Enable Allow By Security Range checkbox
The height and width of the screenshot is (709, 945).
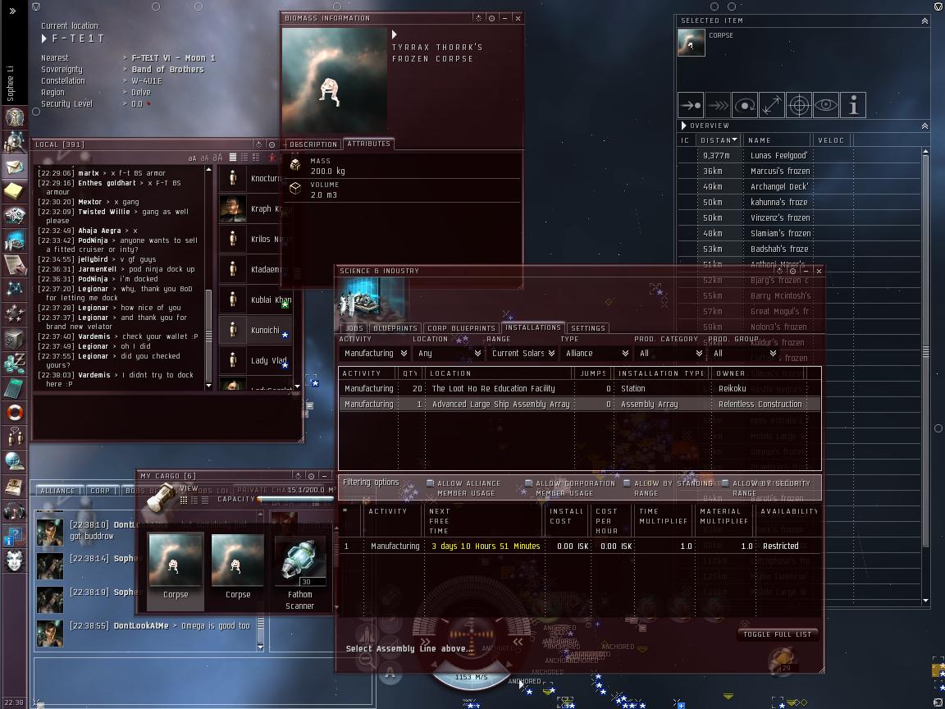point(725,483)
